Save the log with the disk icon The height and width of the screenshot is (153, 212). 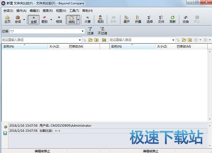coord(5,133)
